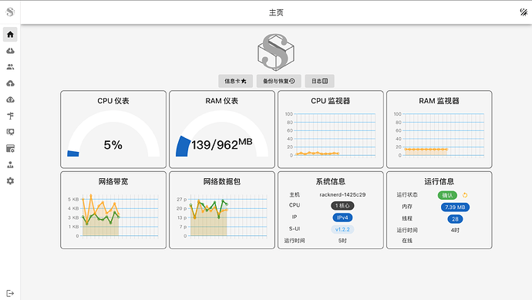The height and width of the screenshot is (300, 532).
Task: Open endpoints via the cloud sync sidebar icon
Action: (x=10, y=99)
